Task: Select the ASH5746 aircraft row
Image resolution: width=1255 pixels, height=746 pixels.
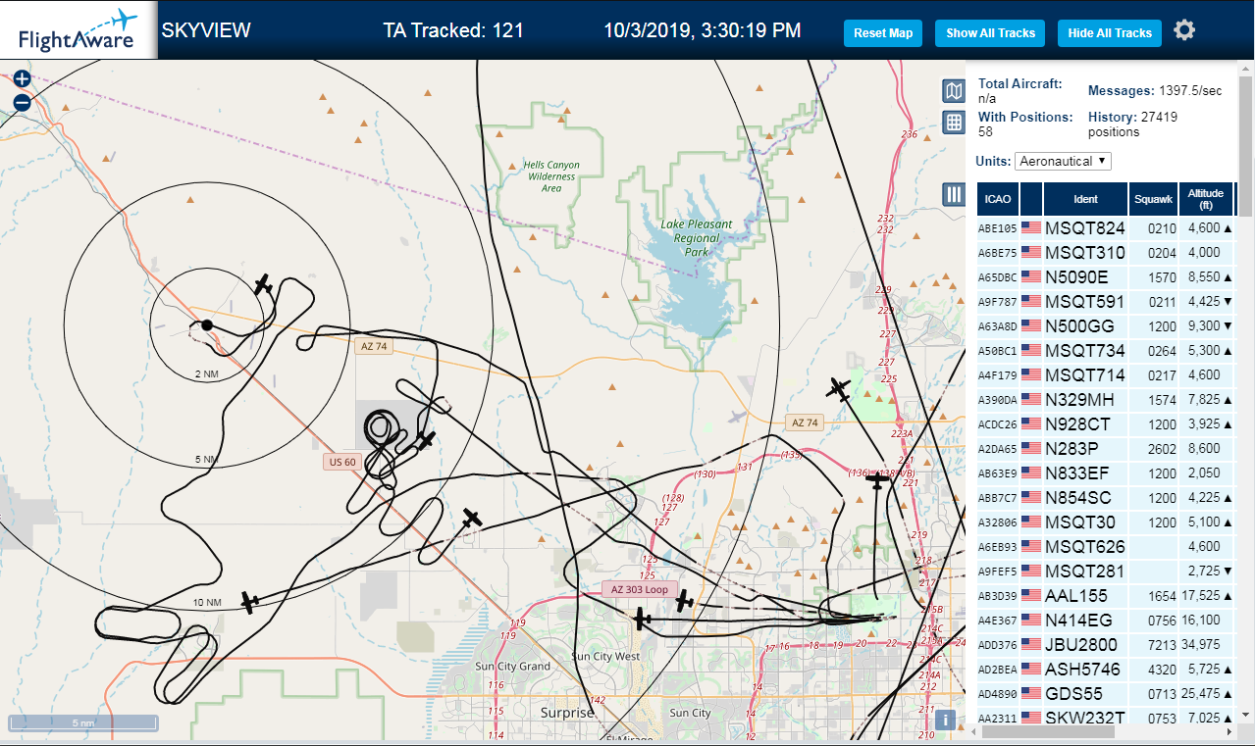Action: pos(1105,669)
